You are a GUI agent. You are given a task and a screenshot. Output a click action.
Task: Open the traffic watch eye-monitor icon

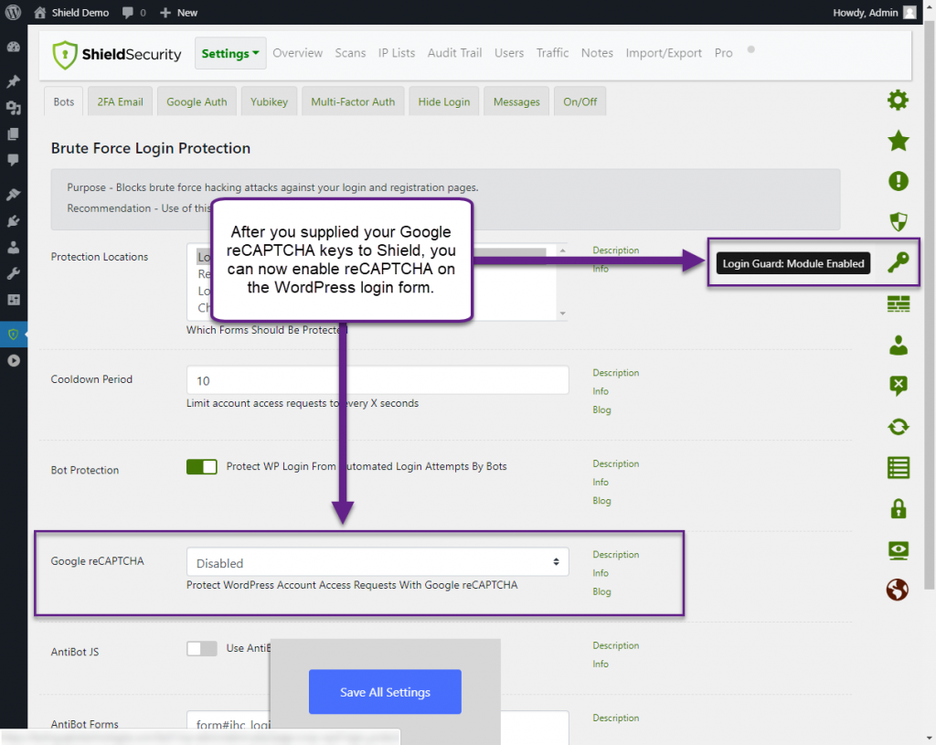click(898, 549)
